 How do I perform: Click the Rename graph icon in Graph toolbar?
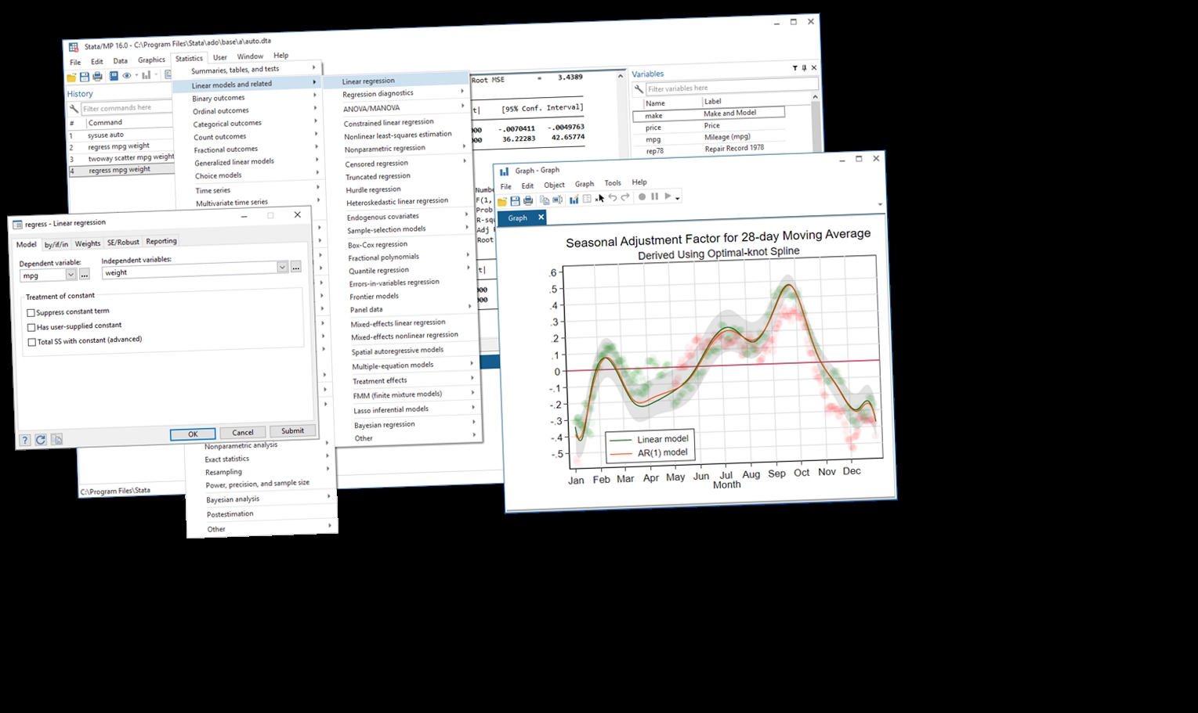tap(557, 200)
